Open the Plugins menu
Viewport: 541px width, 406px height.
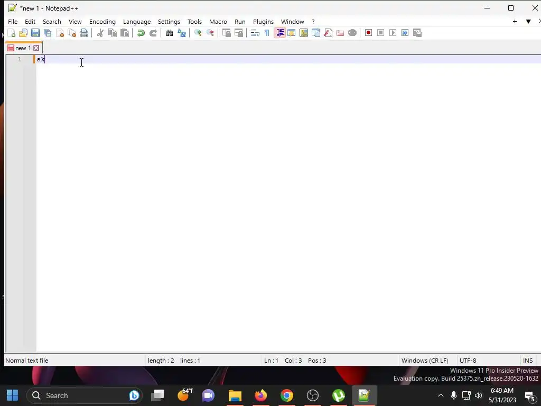(263, 21)
